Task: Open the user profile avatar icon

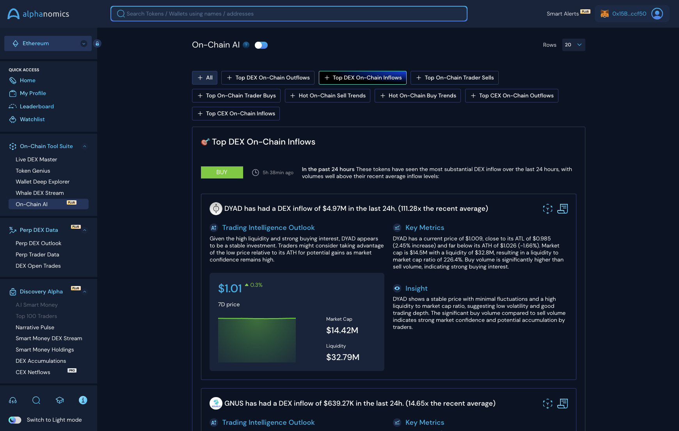Action: [x=657, y=14]
